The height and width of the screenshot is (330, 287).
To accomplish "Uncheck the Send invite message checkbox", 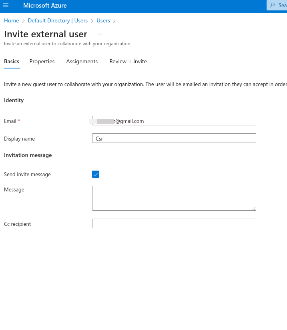I will click(x=96, y=174).
